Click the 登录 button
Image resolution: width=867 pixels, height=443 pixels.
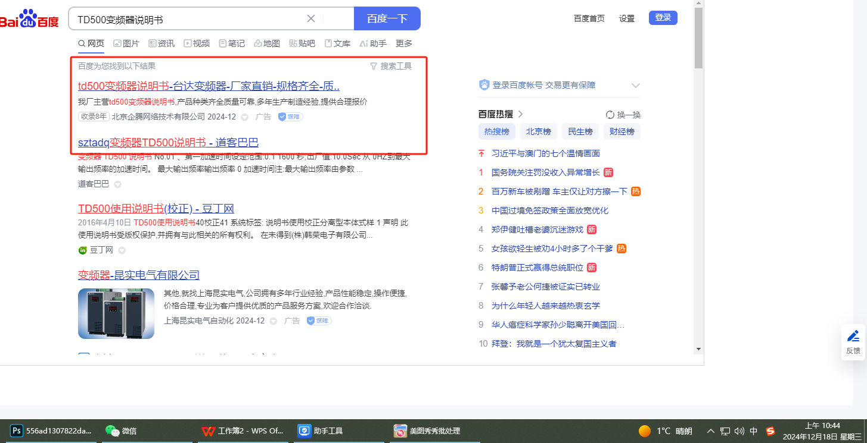[663, 18]
